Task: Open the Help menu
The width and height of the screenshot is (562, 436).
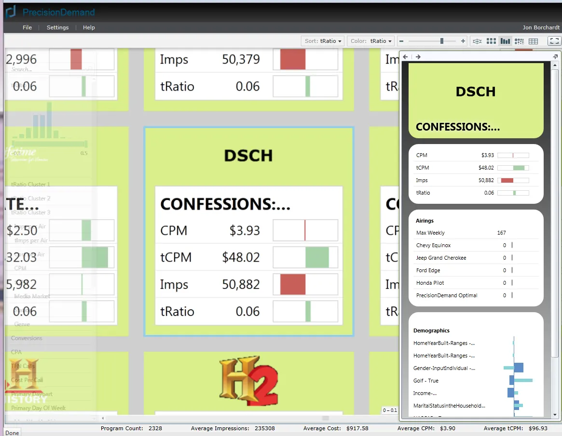Action: [x=89, y=27]
